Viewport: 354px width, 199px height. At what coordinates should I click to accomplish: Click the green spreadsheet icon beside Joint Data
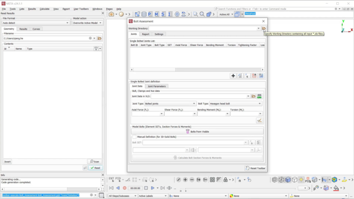(x=259, y=96)
